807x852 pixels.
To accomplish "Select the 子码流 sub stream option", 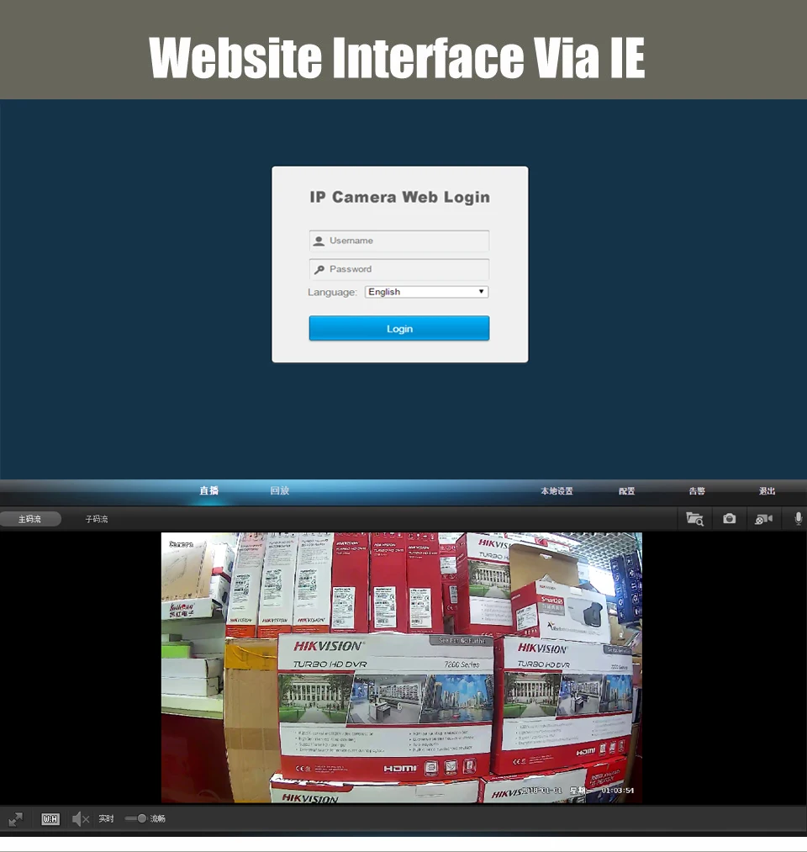I will coord(97,519).
